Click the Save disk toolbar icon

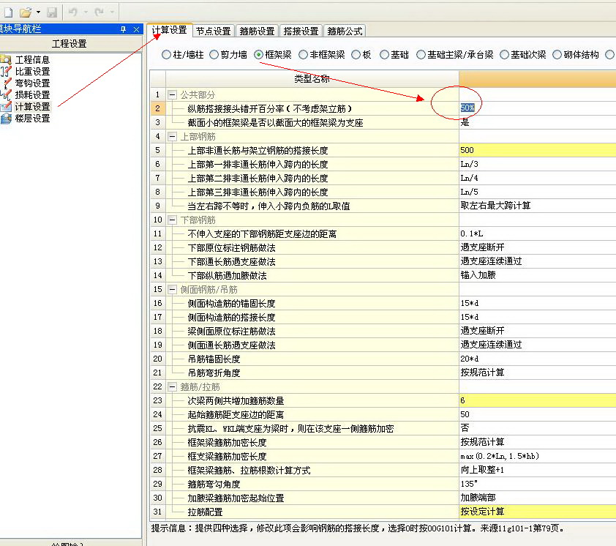[52, 12]
